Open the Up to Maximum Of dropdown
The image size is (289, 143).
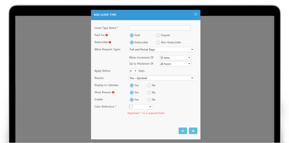pyautogui.click(x=175, y=64)
